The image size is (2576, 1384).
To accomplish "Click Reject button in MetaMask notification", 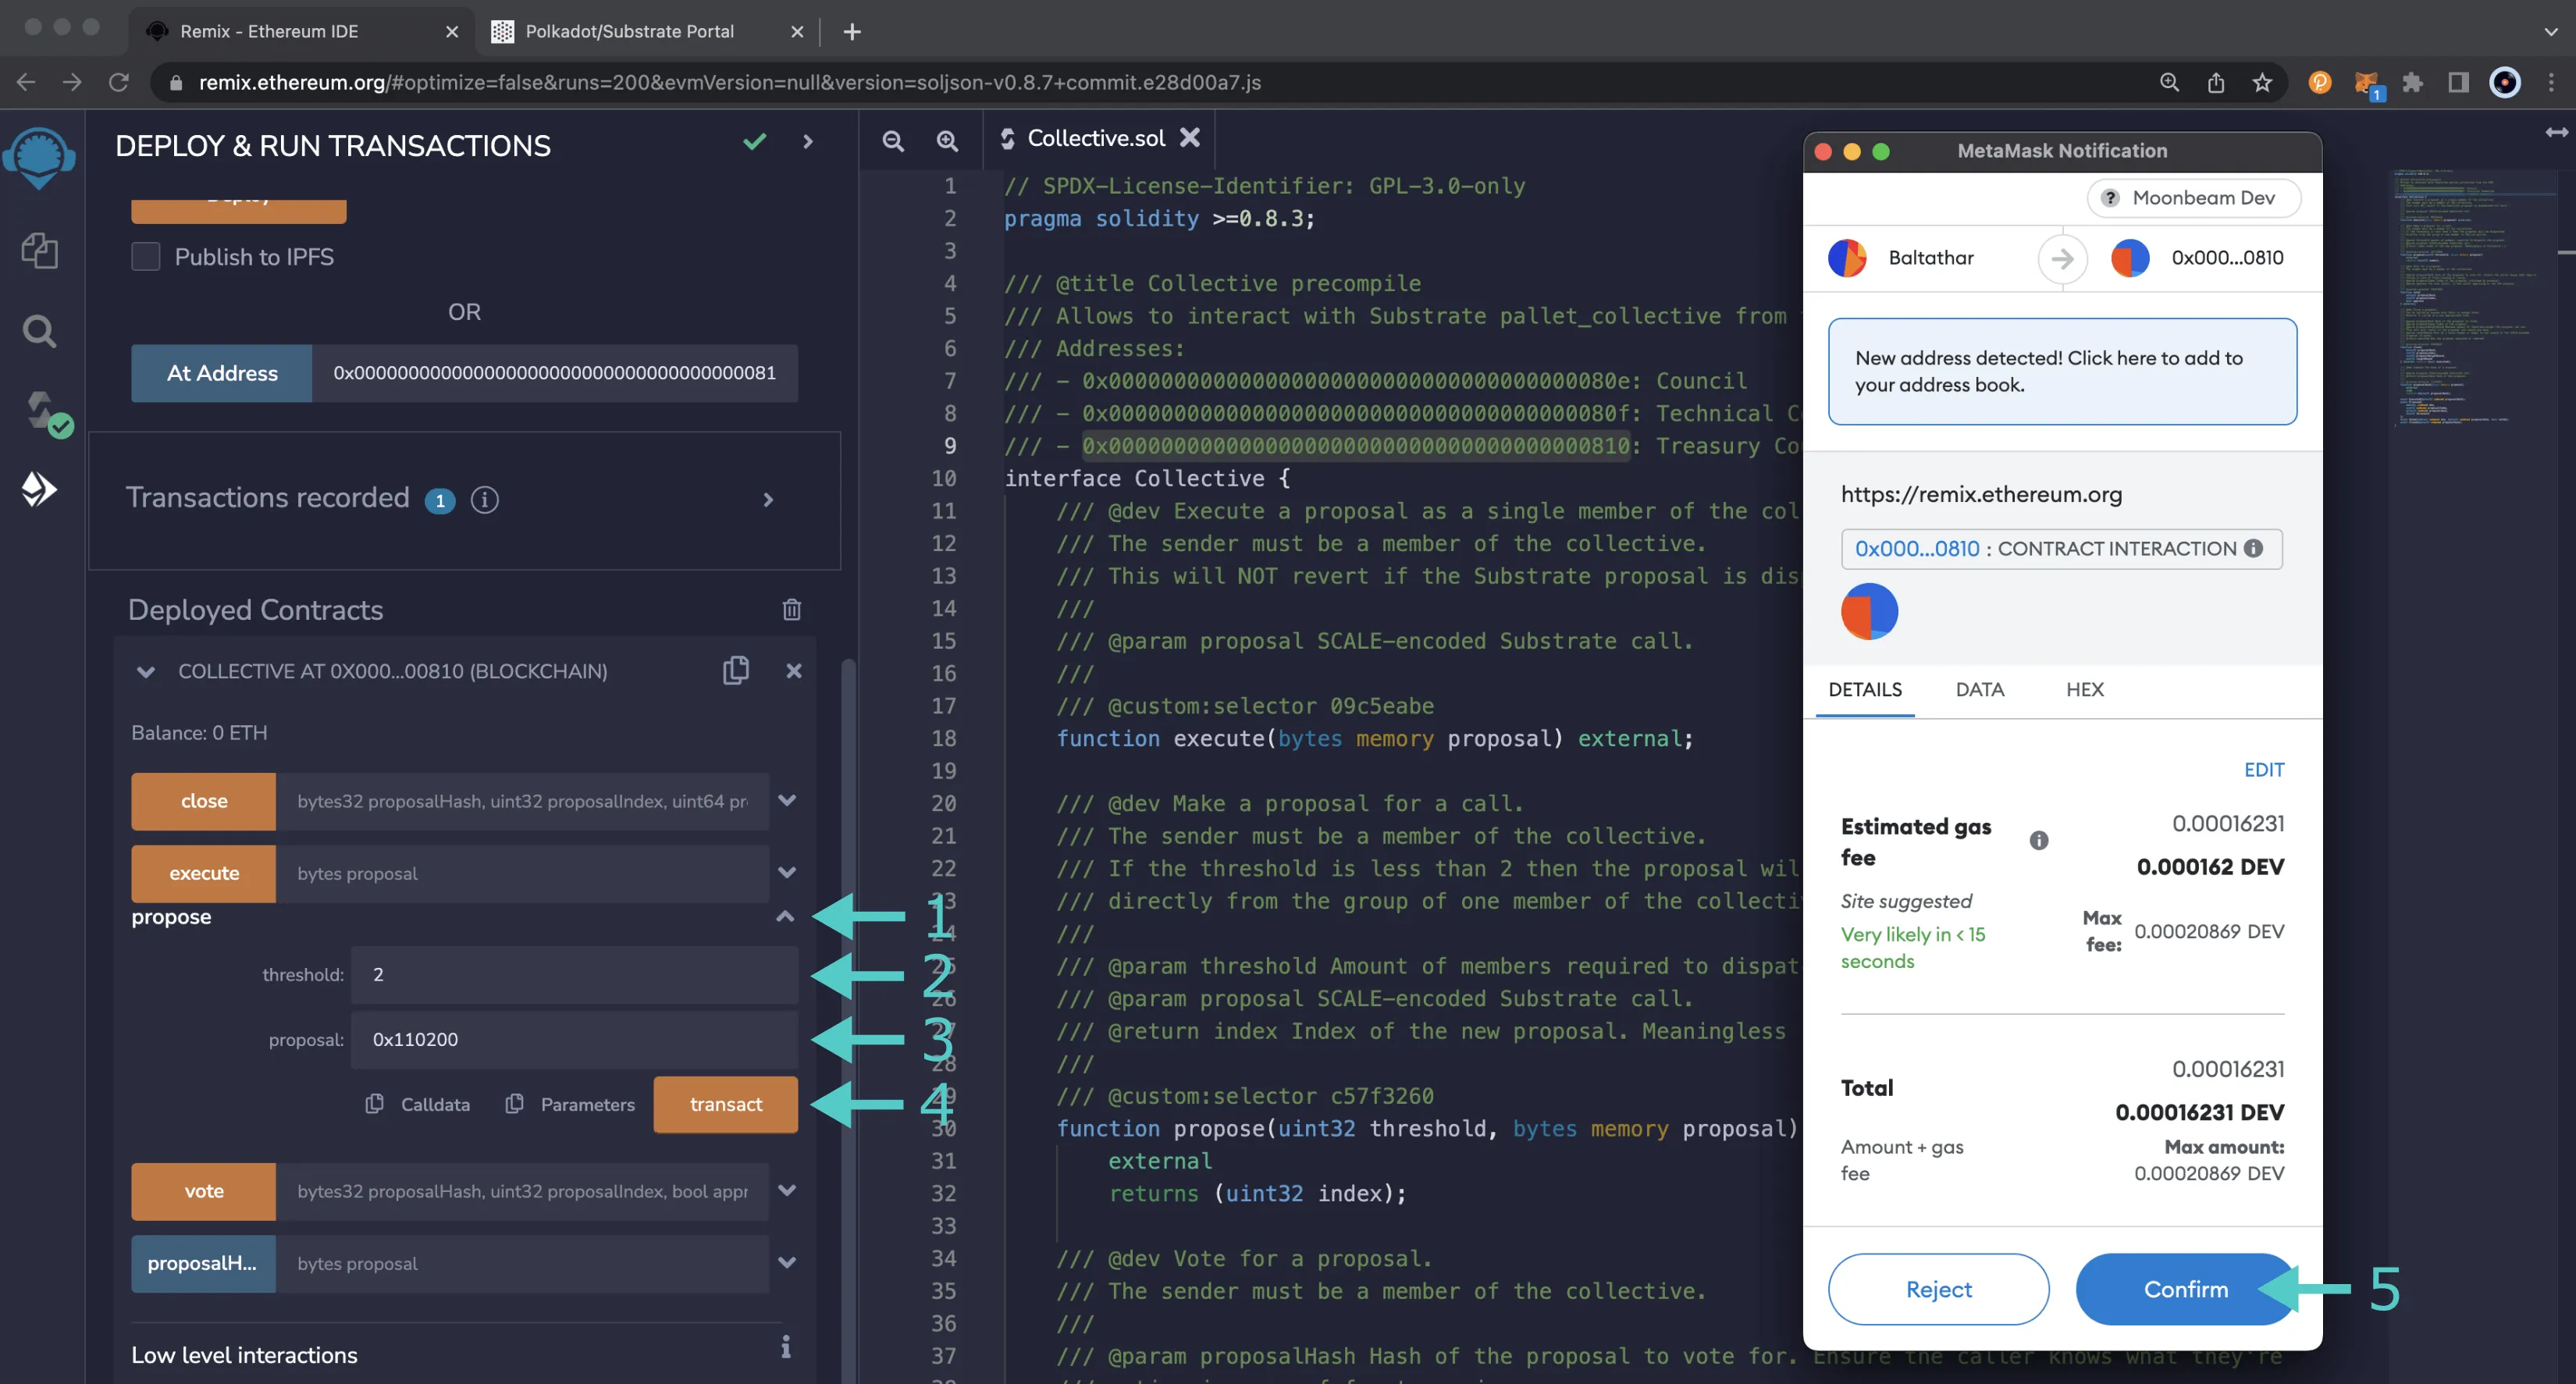I will coord(1941,1289).
